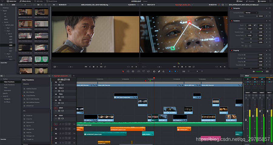Add a new timeline tab with plus
This screenshot has height=145, width=273.
(74, 76)
